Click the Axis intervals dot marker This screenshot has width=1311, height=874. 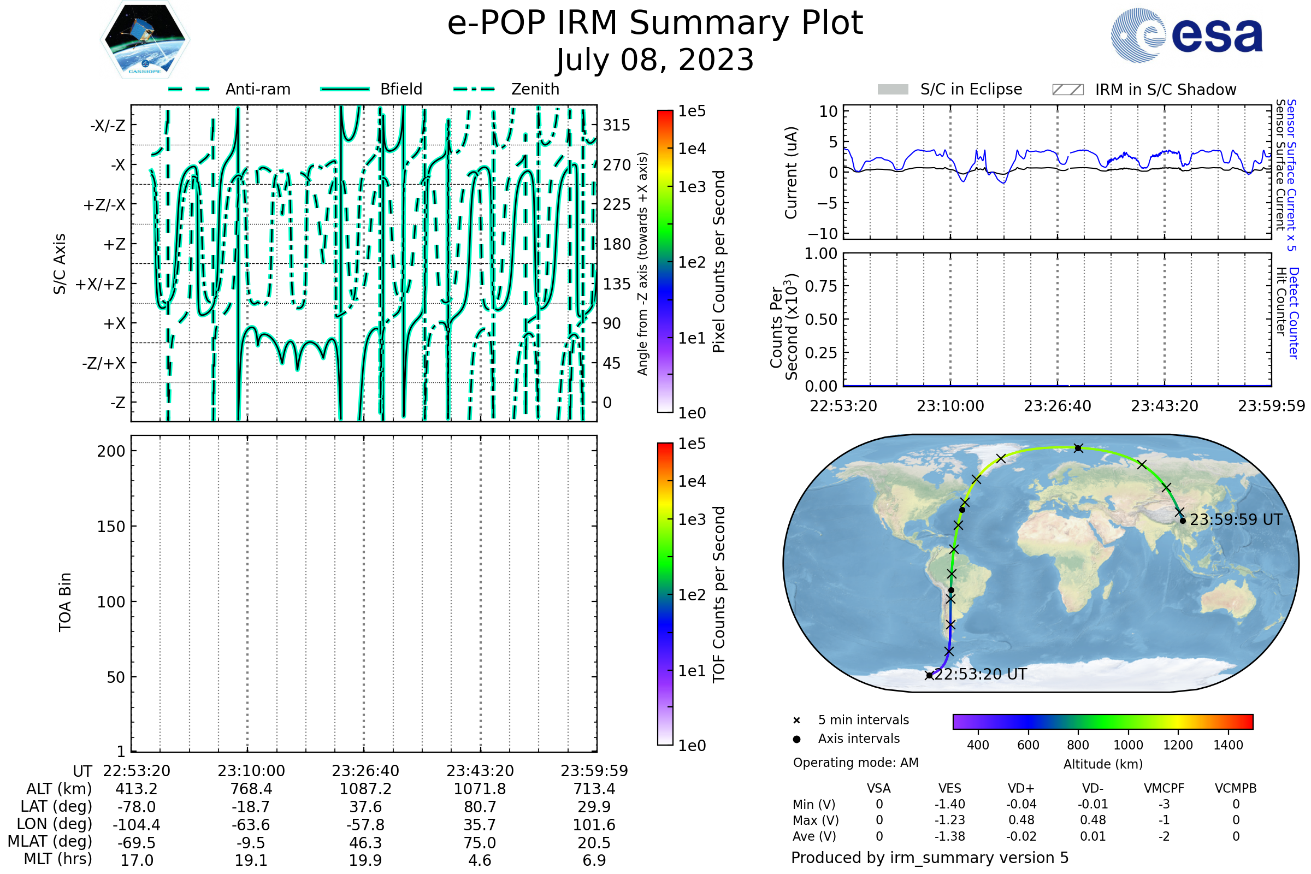point(796,739)
